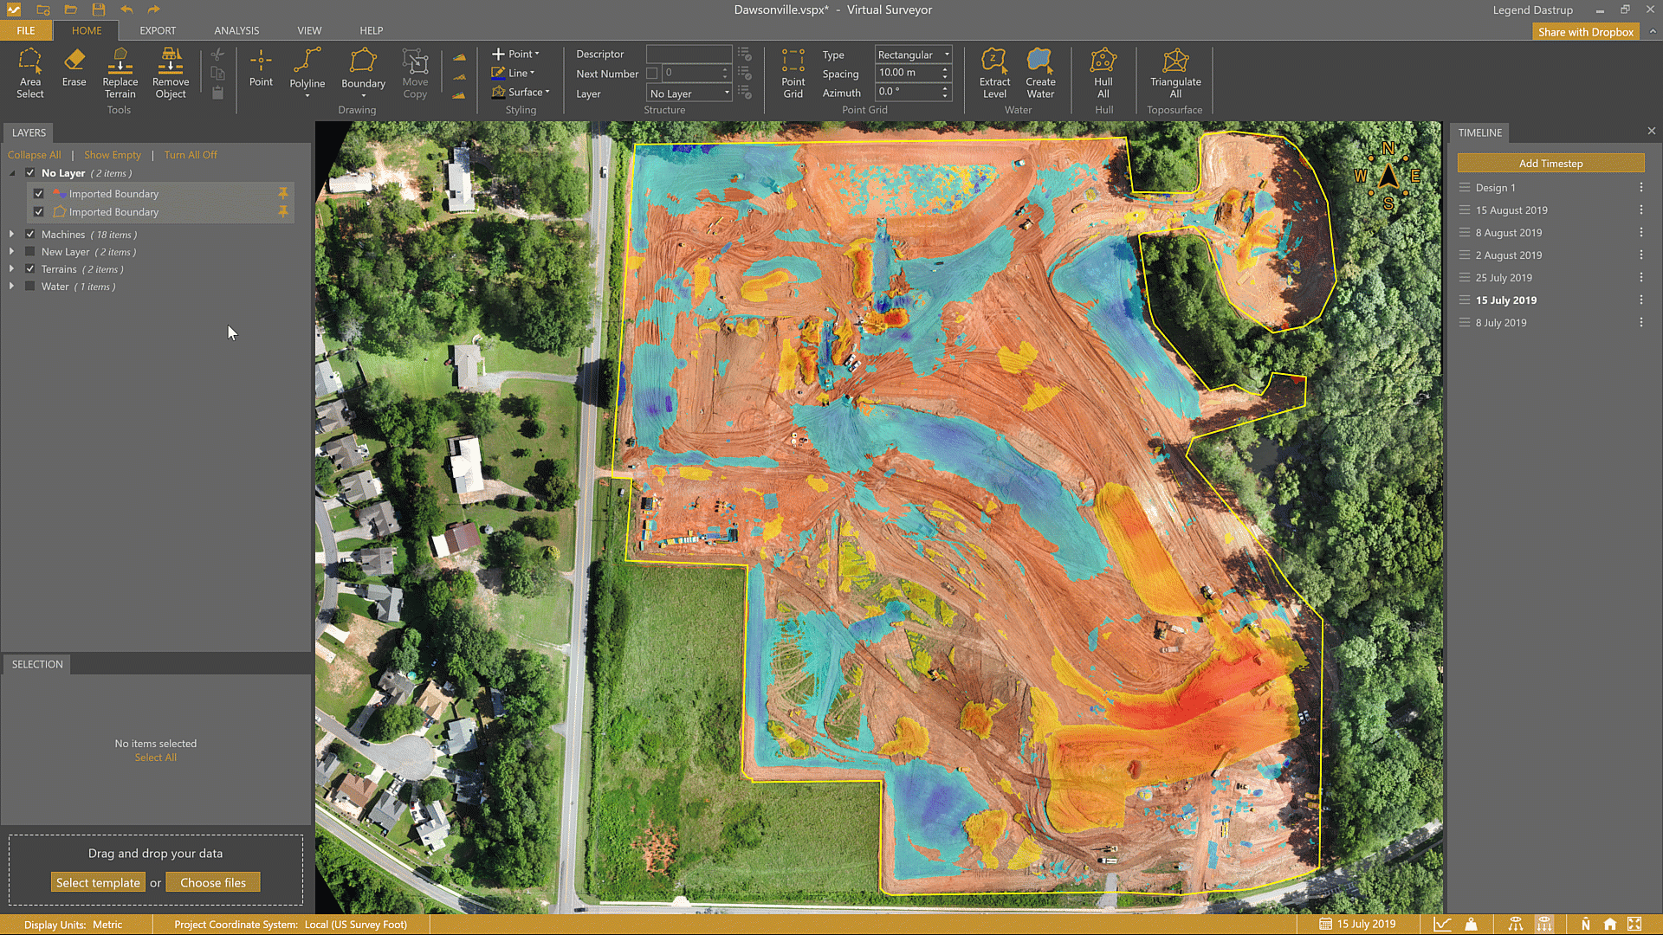Viewport: 1663px width, 935px height.
Task: Select the Boundary drawing tool
Action: coord(363,69)
